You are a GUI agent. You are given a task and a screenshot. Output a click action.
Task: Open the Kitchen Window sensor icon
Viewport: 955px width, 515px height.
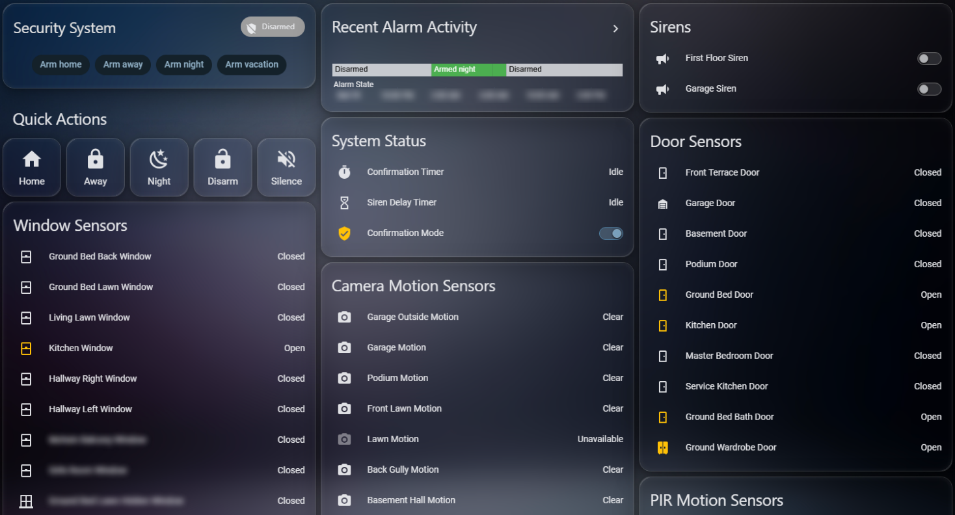coord(26,349)
